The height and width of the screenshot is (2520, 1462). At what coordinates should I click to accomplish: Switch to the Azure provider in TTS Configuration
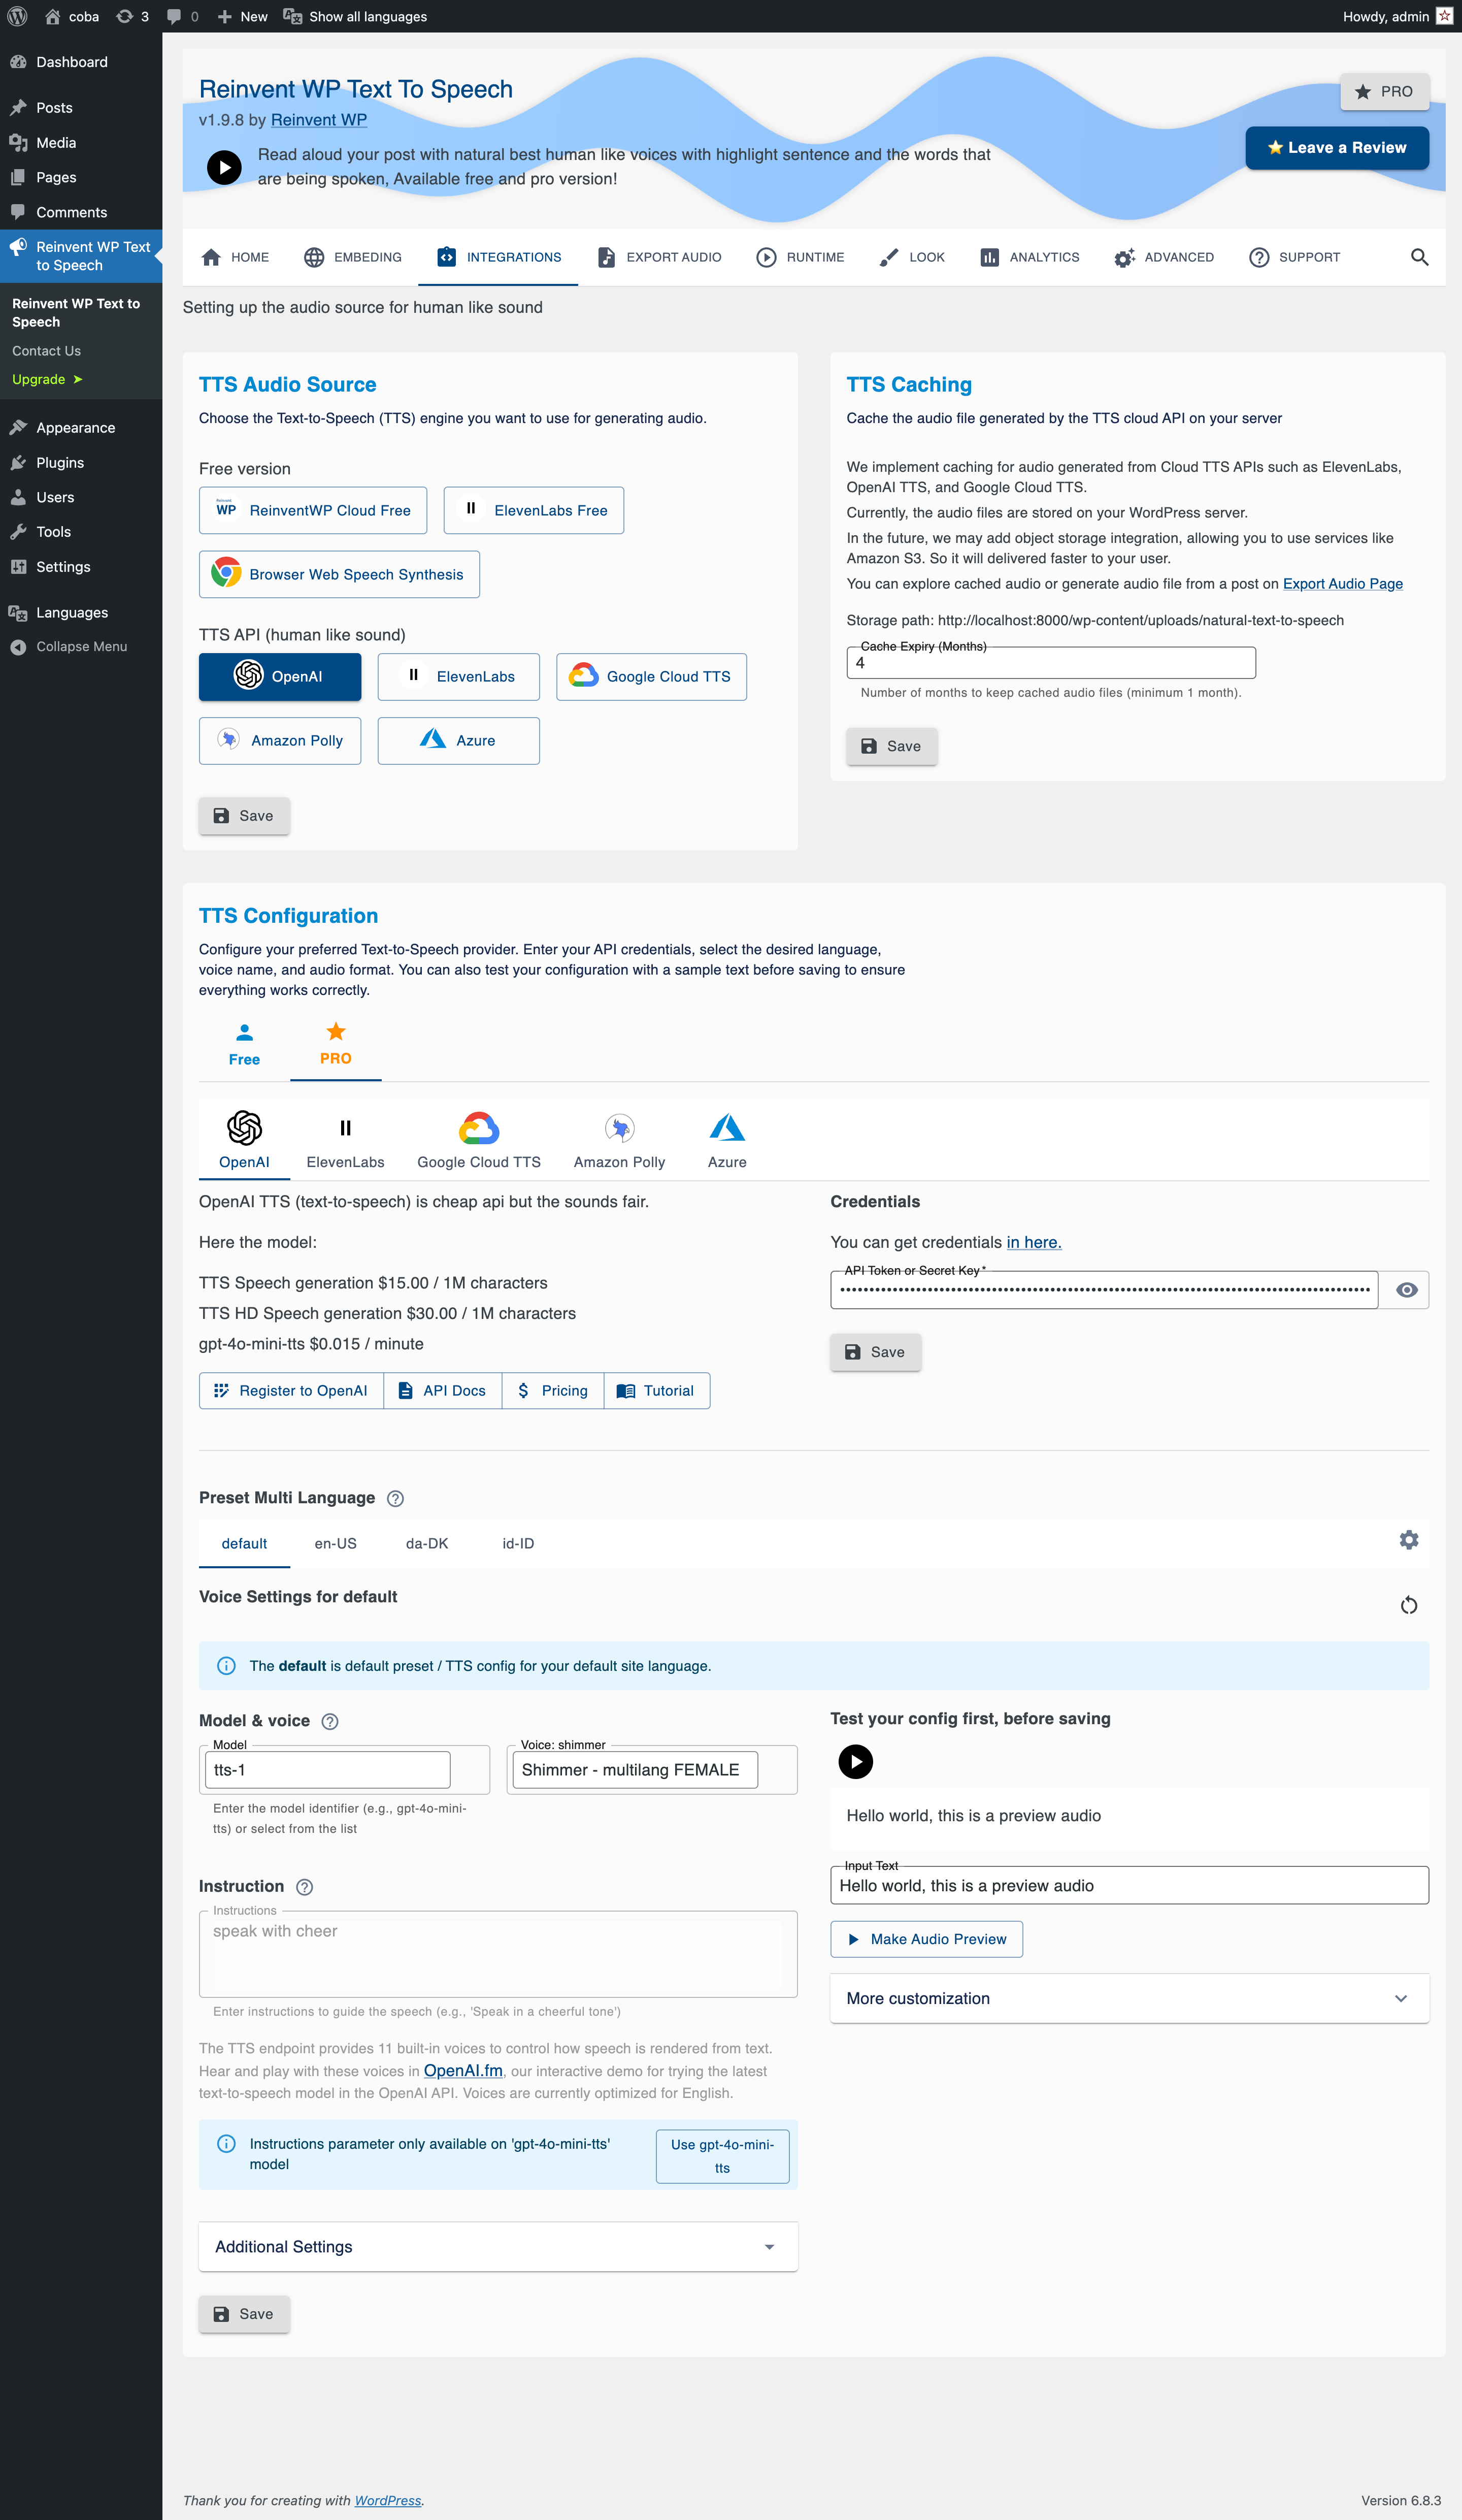pos(726,1140)
